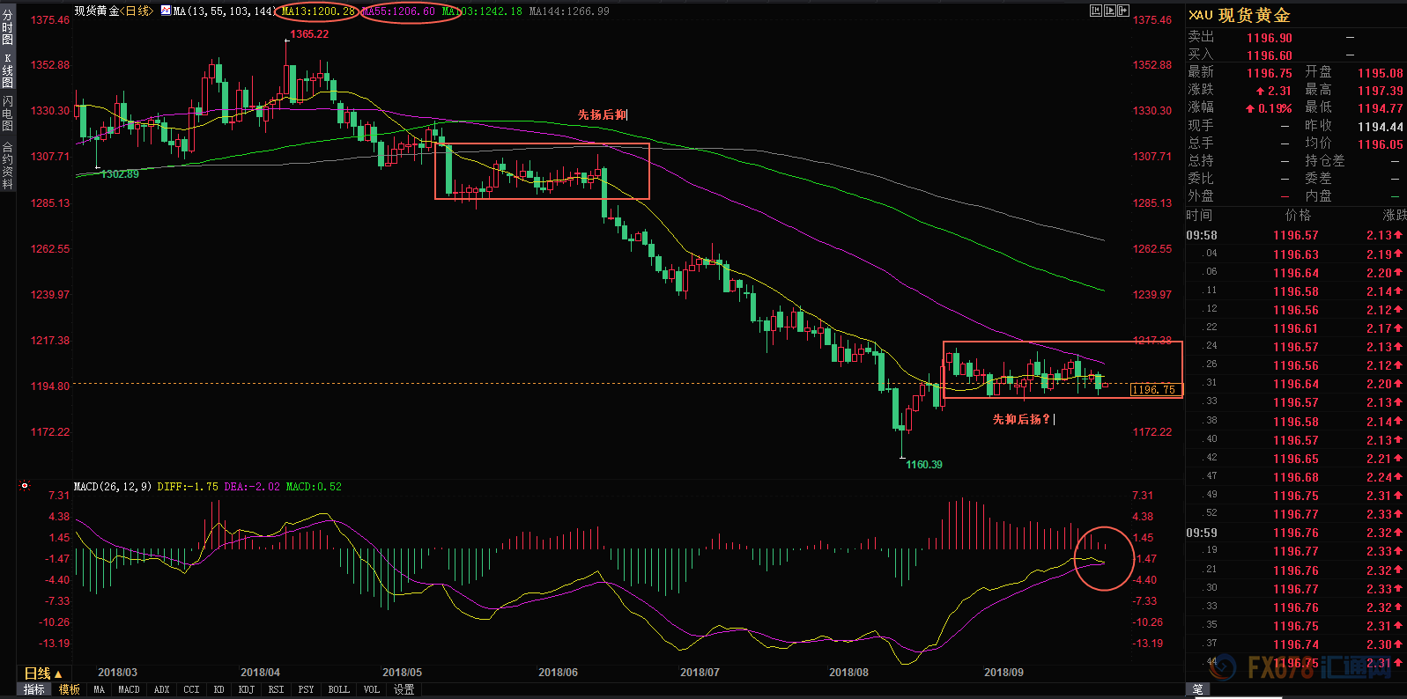Click the 先扬后抑 annotation text
The image size is (1407, 699).
pyautogui.click(x=603, y=114)
